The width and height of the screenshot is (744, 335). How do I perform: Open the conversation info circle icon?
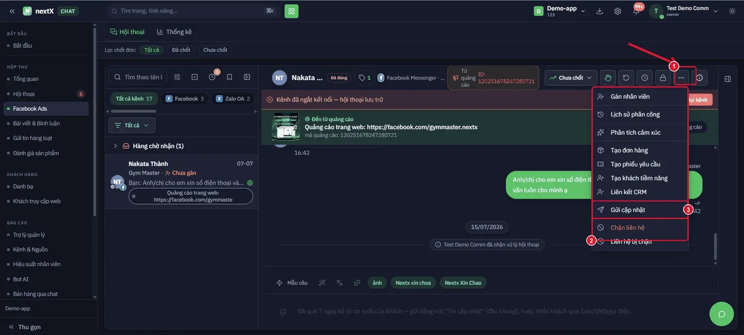[699, 78]
